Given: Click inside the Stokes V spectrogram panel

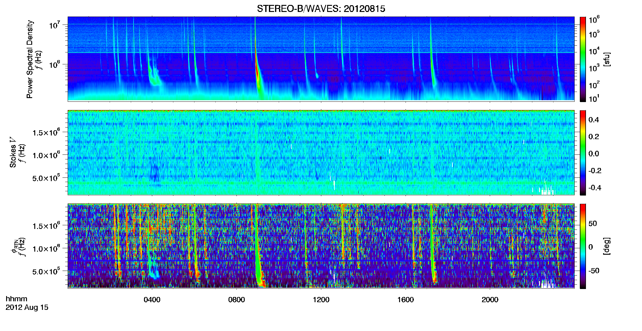Looking at the screenshot, I should [x=321, y=153].
